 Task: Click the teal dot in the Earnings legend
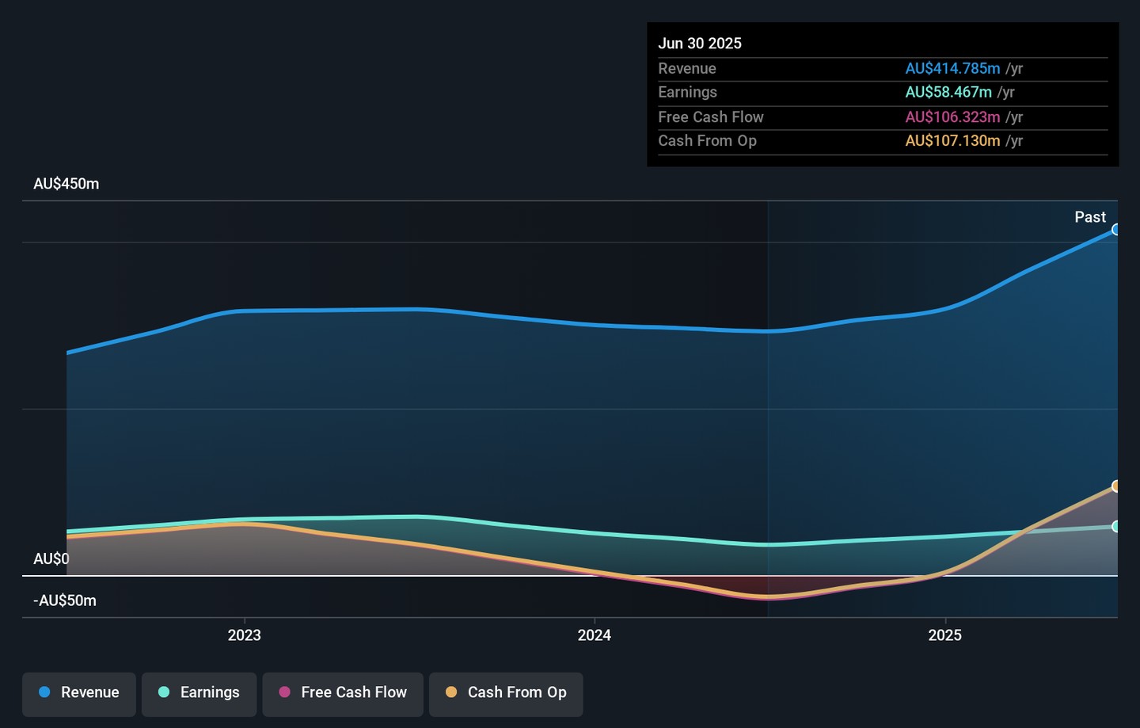tap(164, 692)
